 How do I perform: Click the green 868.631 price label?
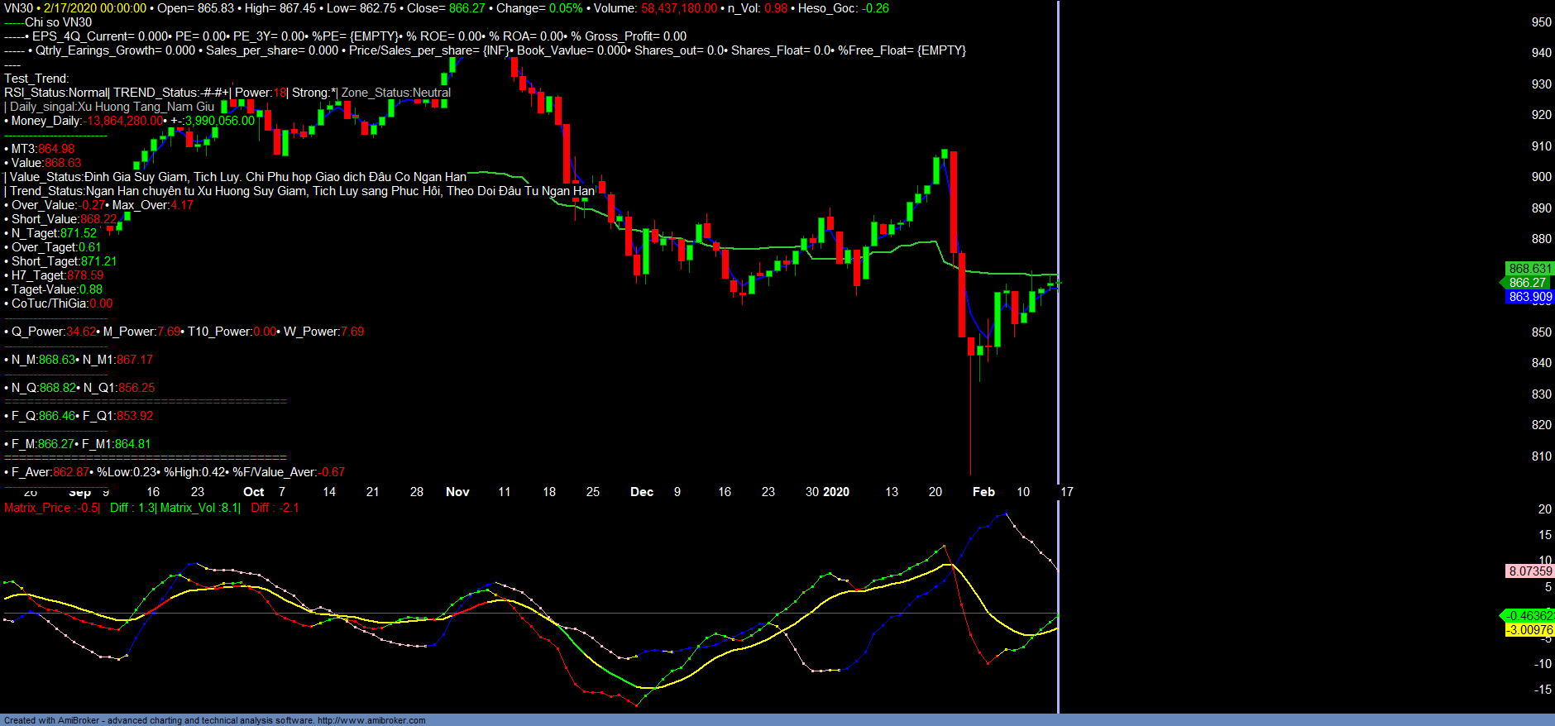(x=1529, y=269)
